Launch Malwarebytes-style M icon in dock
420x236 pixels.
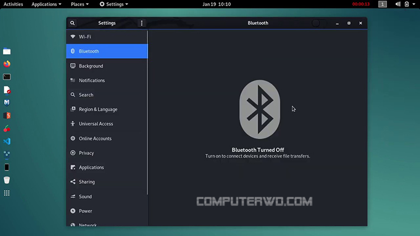[7, 102]
